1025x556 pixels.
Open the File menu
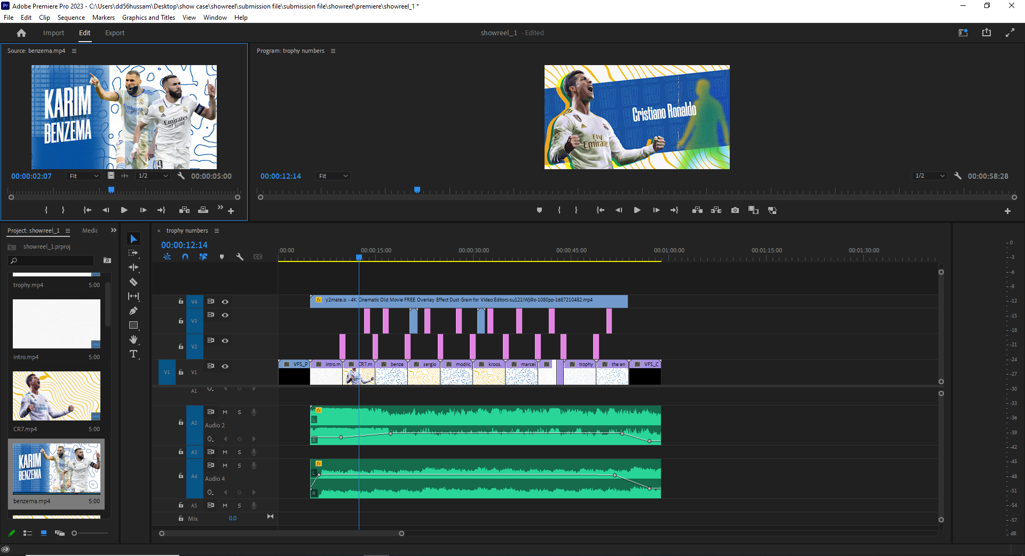click(x=9, y=18)
